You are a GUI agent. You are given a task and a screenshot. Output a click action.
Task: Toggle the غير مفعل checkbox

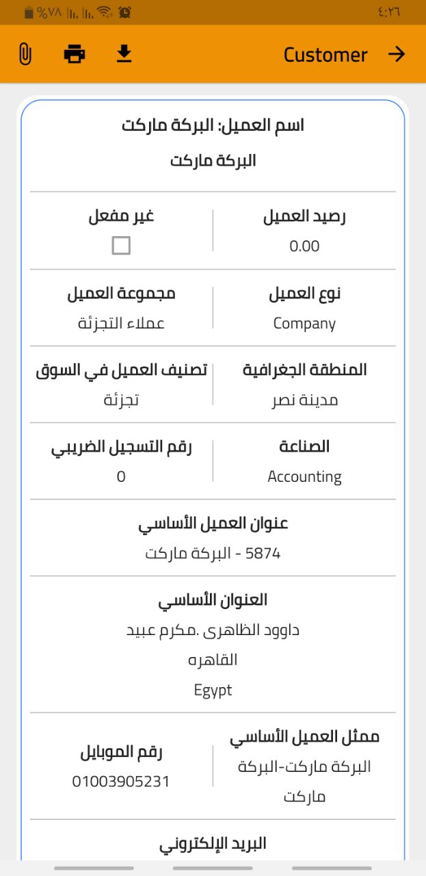(121, 246)
